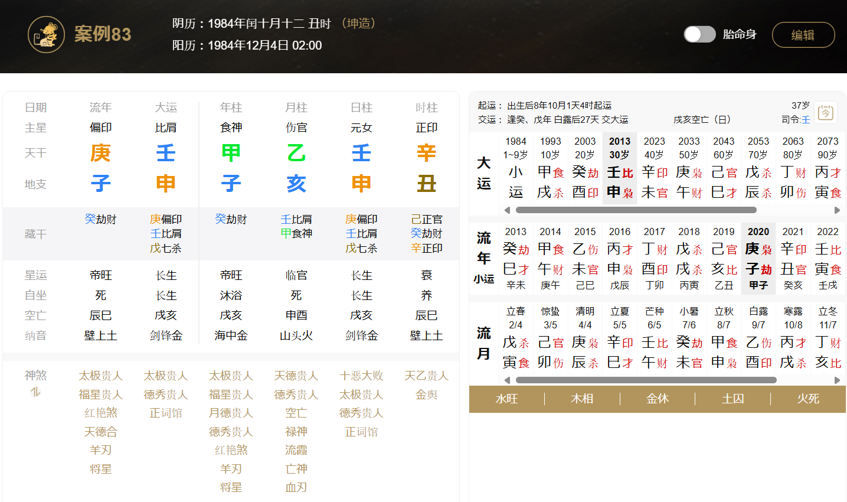Click the 天德合 神煞 entry

coord(100,432)
